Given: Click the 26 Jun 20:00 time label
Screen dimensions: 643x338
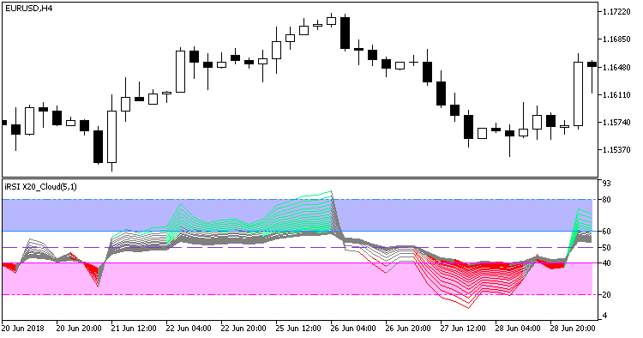Looking at the screenshot, I should coord(408,329).
